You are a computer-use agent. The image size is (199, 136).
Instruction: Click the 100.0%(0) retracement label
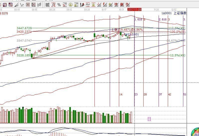178,32
